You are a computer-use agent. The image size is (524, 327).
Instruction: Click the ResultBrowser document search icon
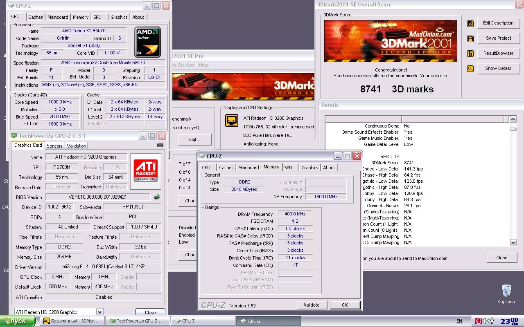(x=470, y=54)
